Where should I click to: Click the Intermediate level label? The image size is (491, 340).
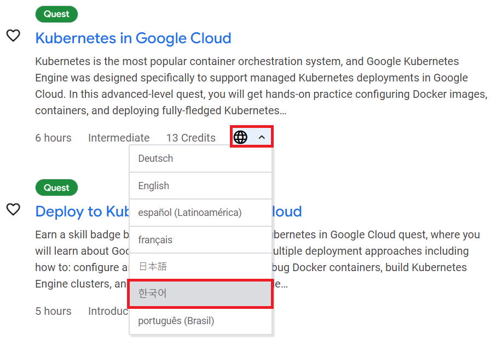click(119, 138)
